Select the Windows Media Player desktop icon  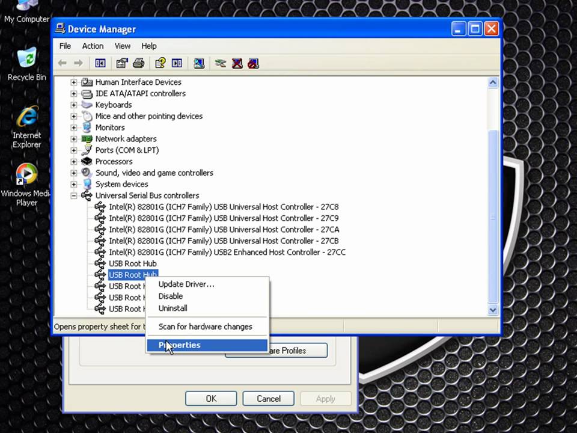pyautogui.click(x=26, y=185)
